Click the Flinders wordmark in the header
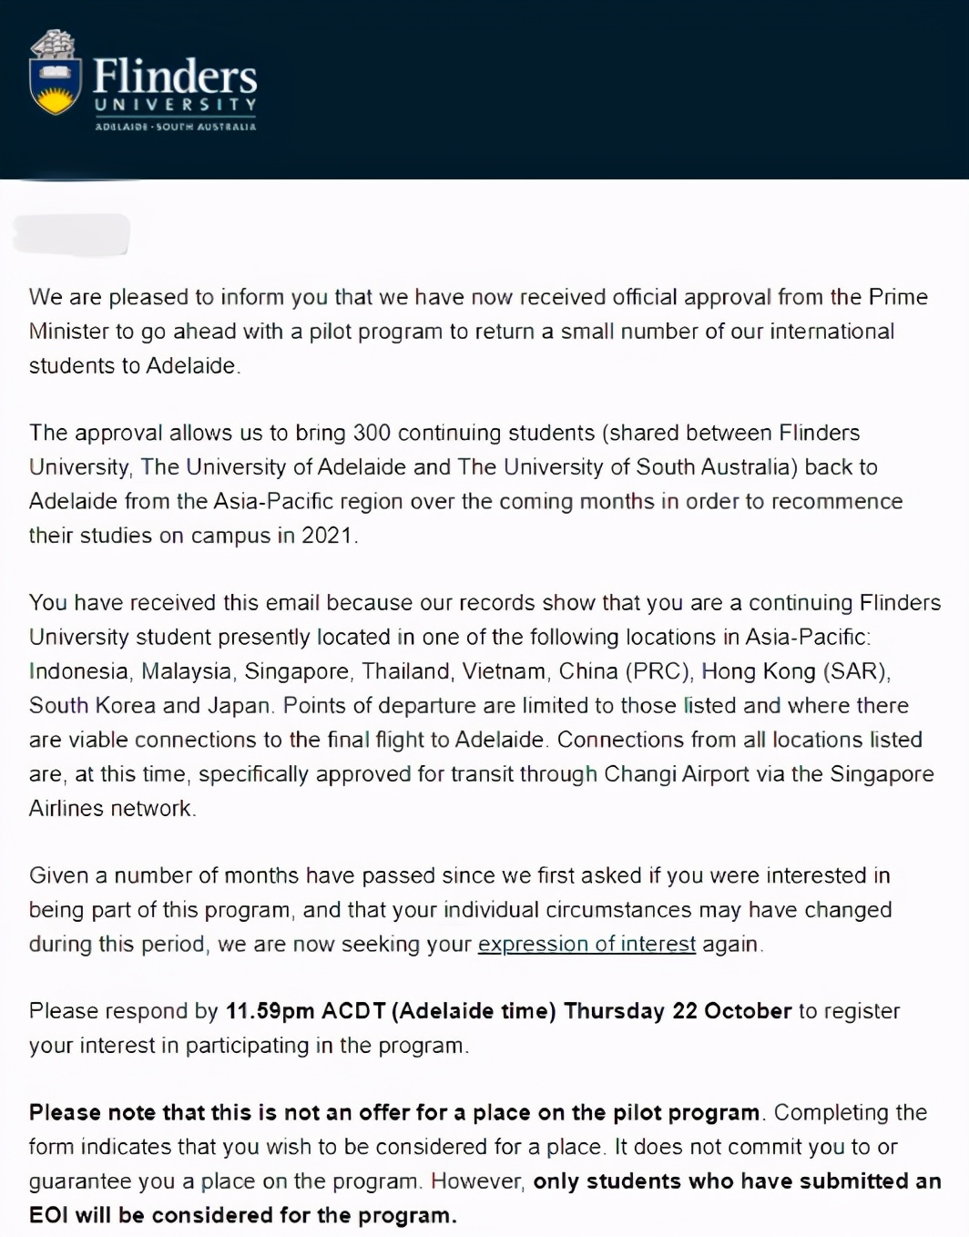This screenshot has width=969, height=1237. tap(175, 75)
